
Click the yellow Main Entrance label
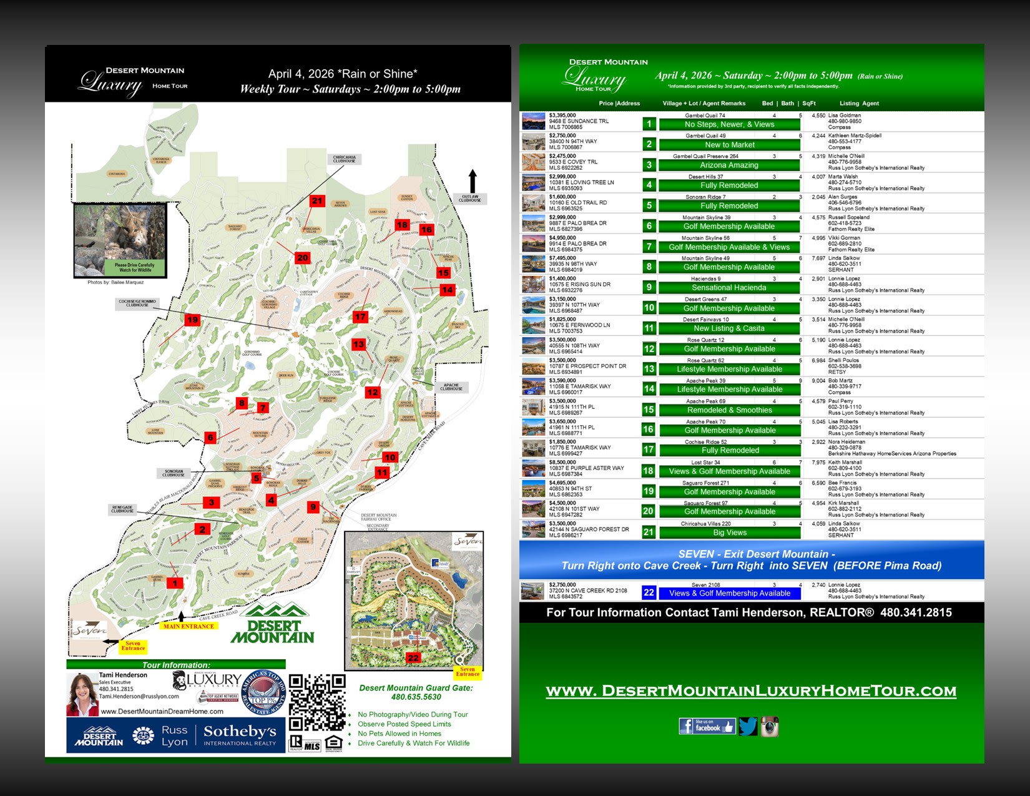click(189, 626)
